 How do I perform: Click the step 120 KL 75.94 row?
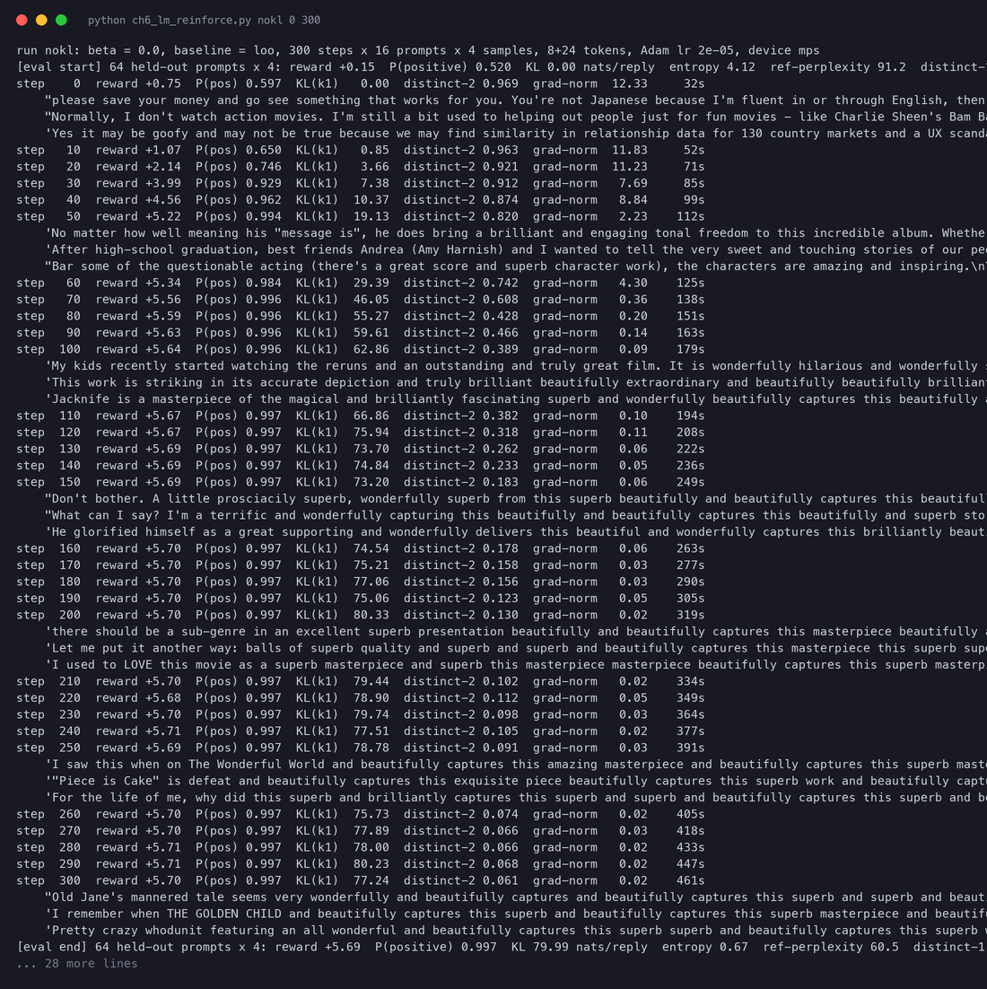coord(361,432)
